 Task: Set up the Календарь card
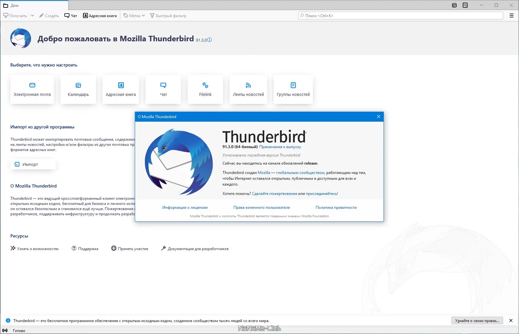pos(78,89)
